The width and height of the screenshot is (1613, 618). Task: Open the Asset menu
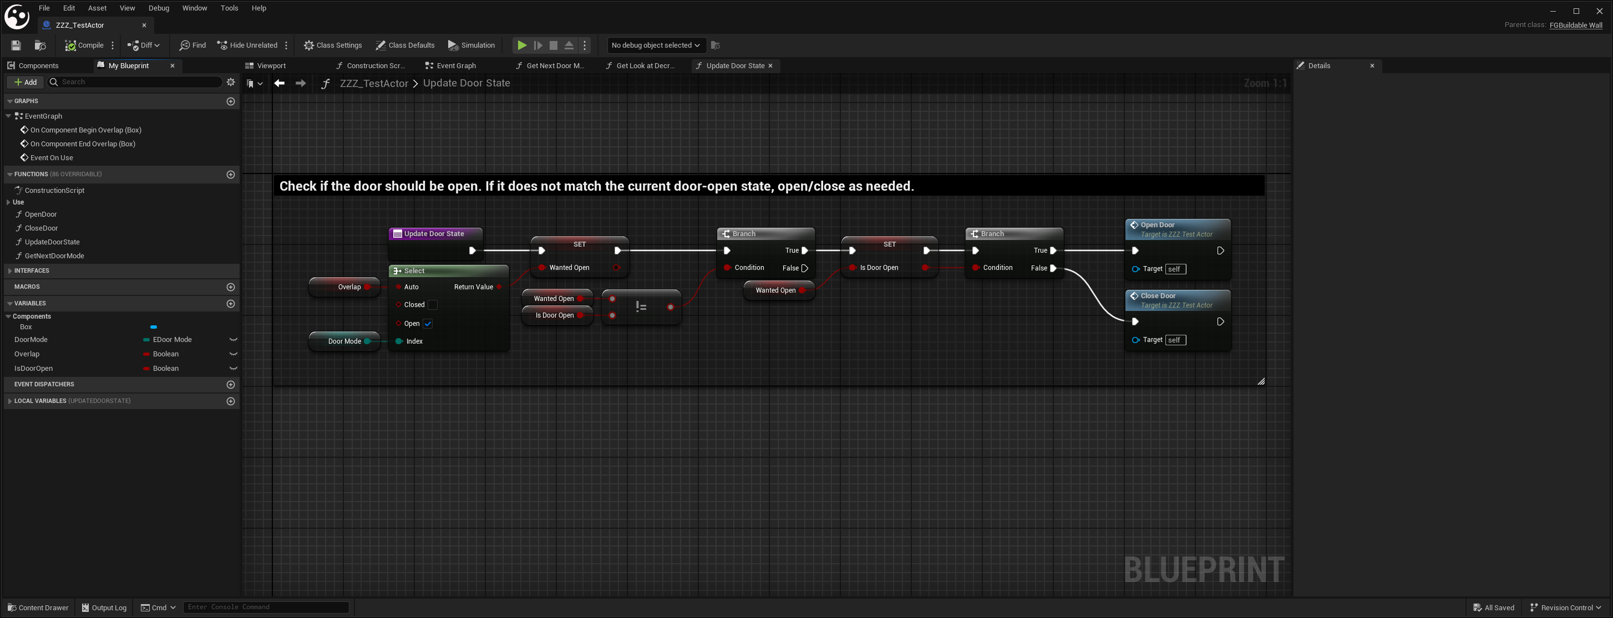coord(97,8)
